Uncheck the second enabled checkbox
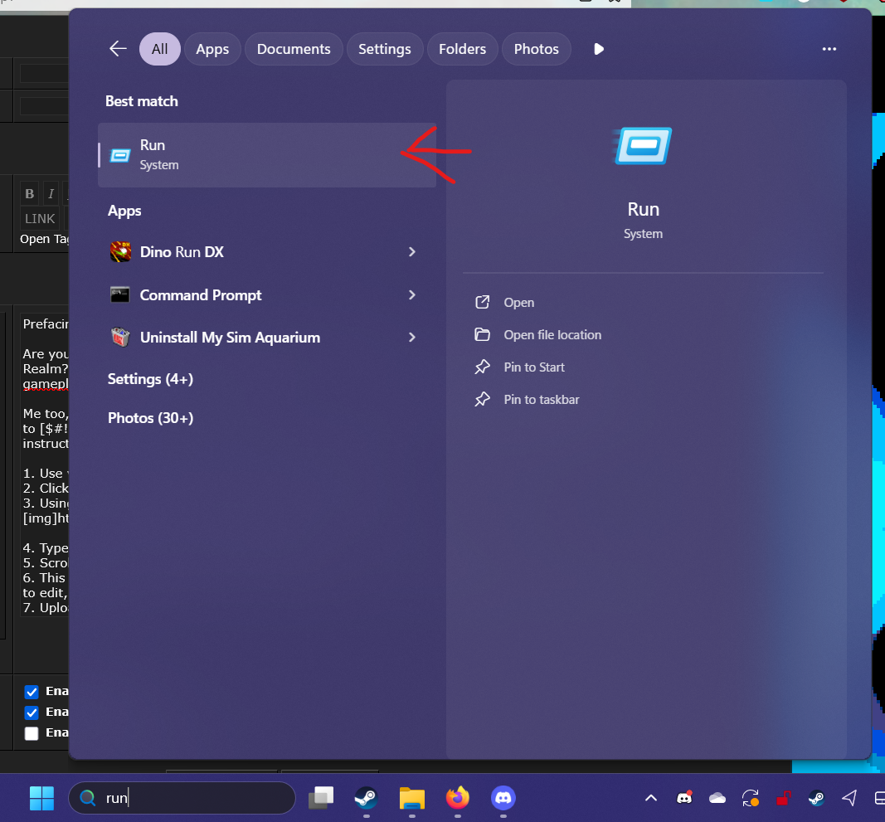Image resolution: width=885 pixels, height=822 pixels. coord(31,712)
